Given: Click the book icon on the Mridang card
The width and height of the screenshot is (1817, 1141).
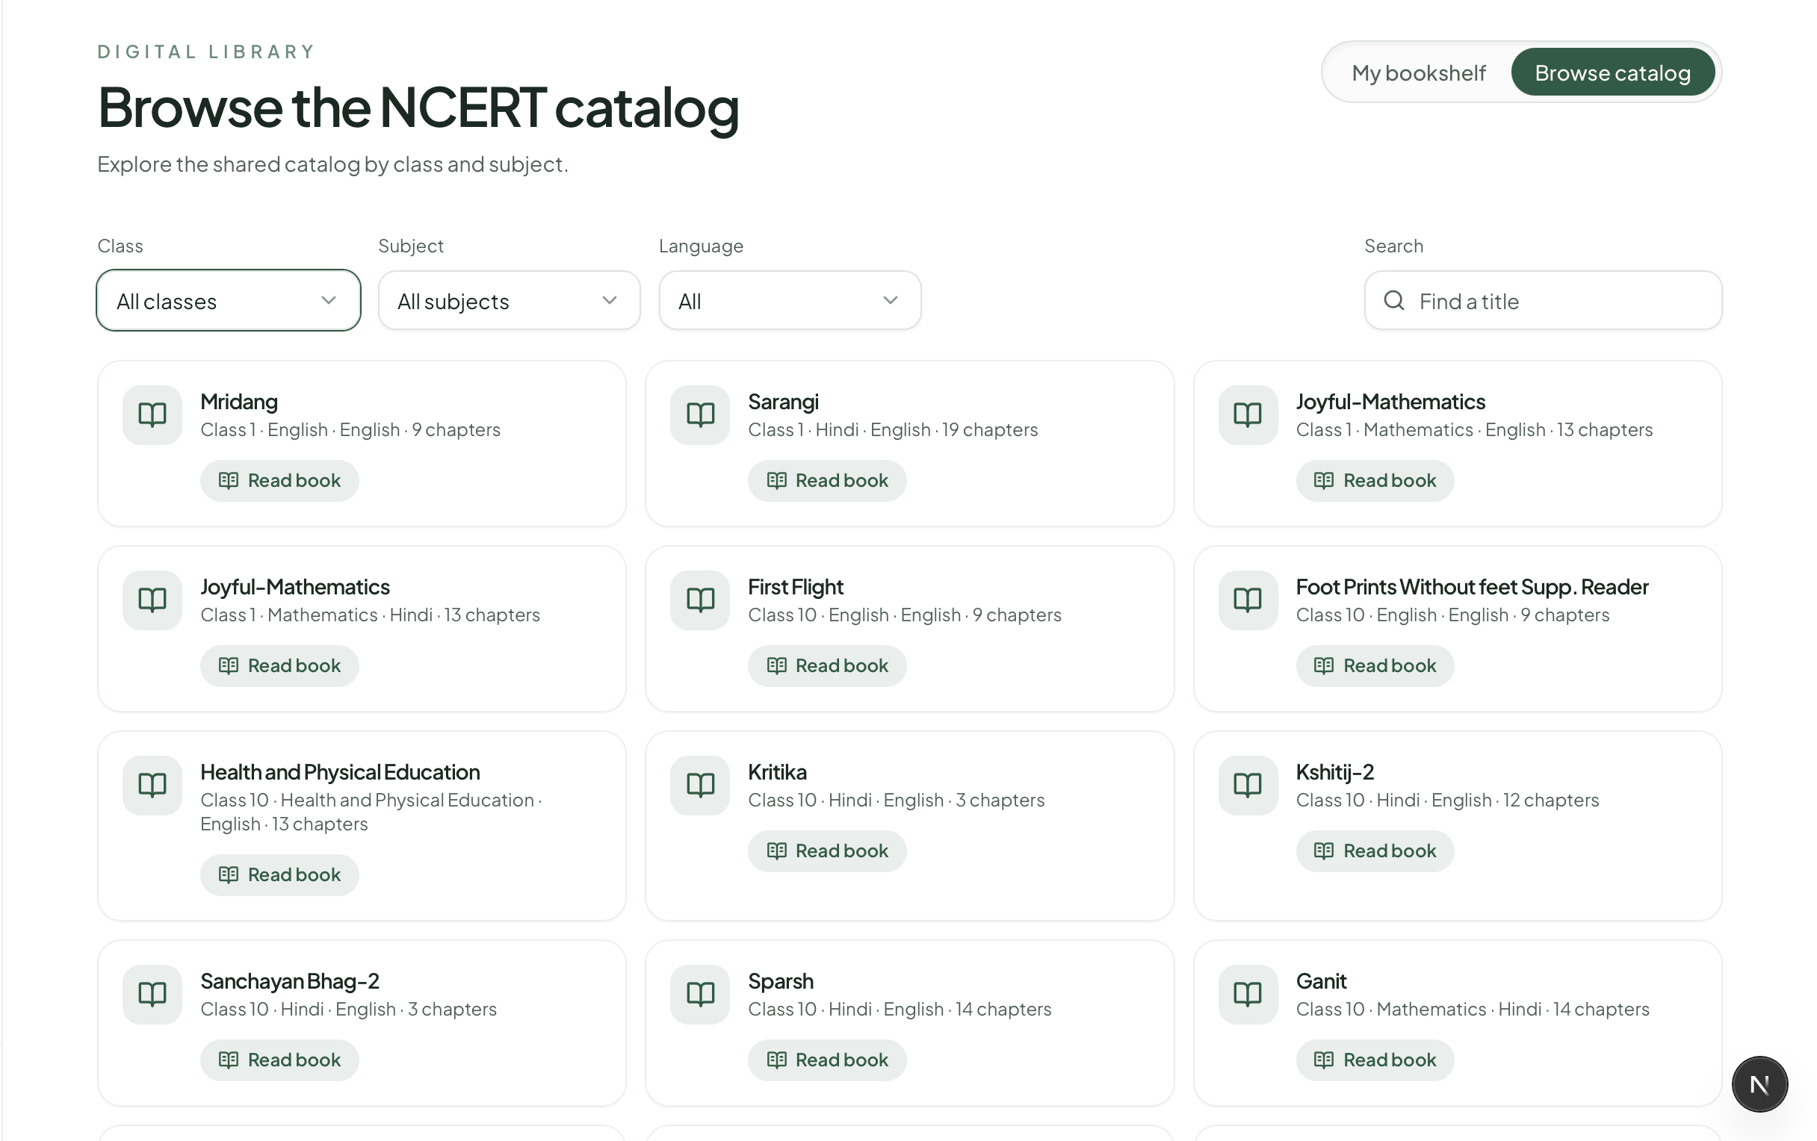Looking at the screenshot, I should (x=152, y=414).
